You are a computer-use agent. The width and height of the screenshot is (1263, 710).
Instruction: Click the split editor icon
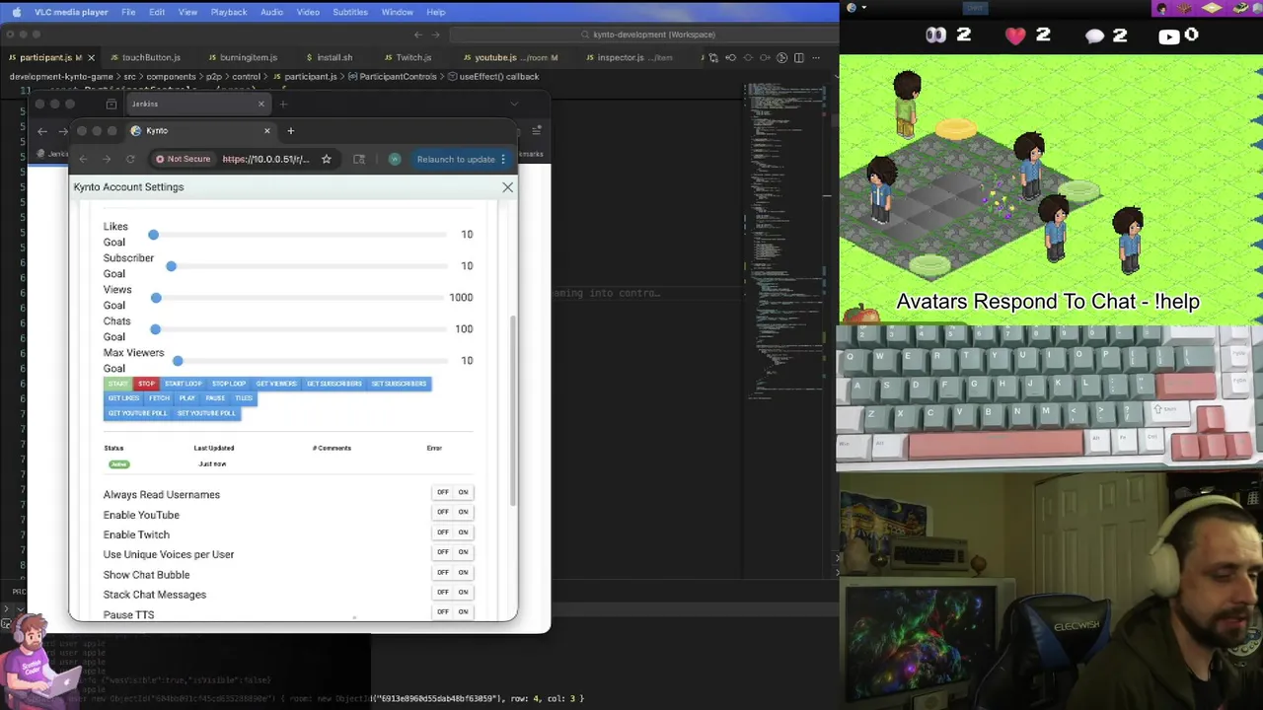799,57
